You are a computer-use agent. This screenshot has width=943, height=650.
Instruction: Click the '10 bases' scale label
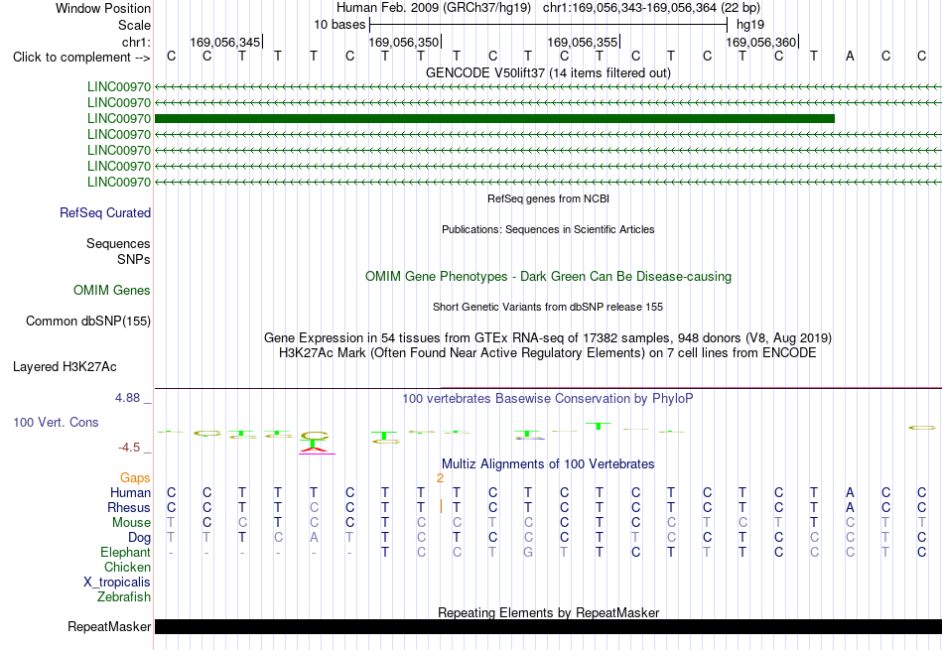click(339, 25)
